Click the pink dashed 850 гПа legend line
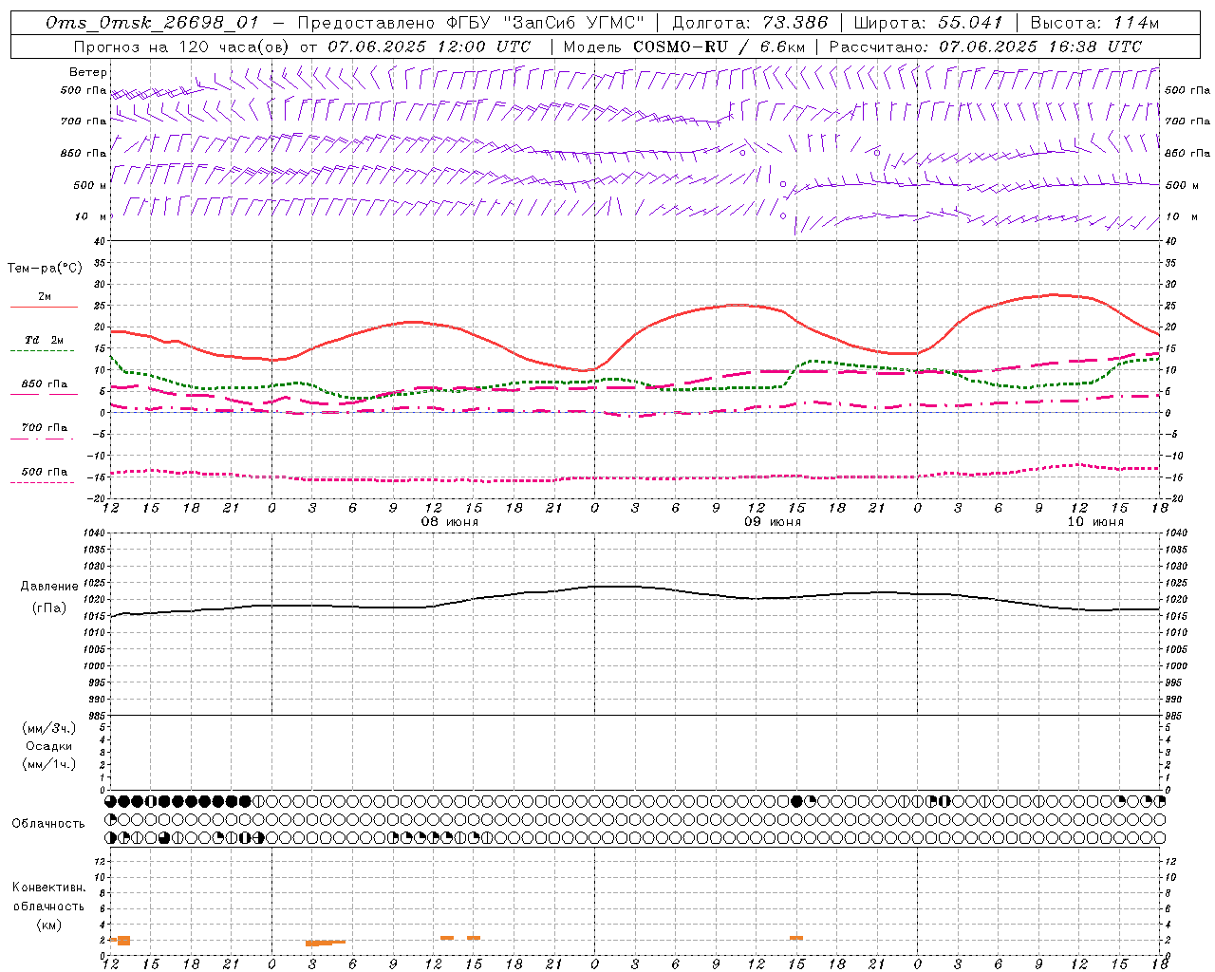1215x972 pixels. 43,395
